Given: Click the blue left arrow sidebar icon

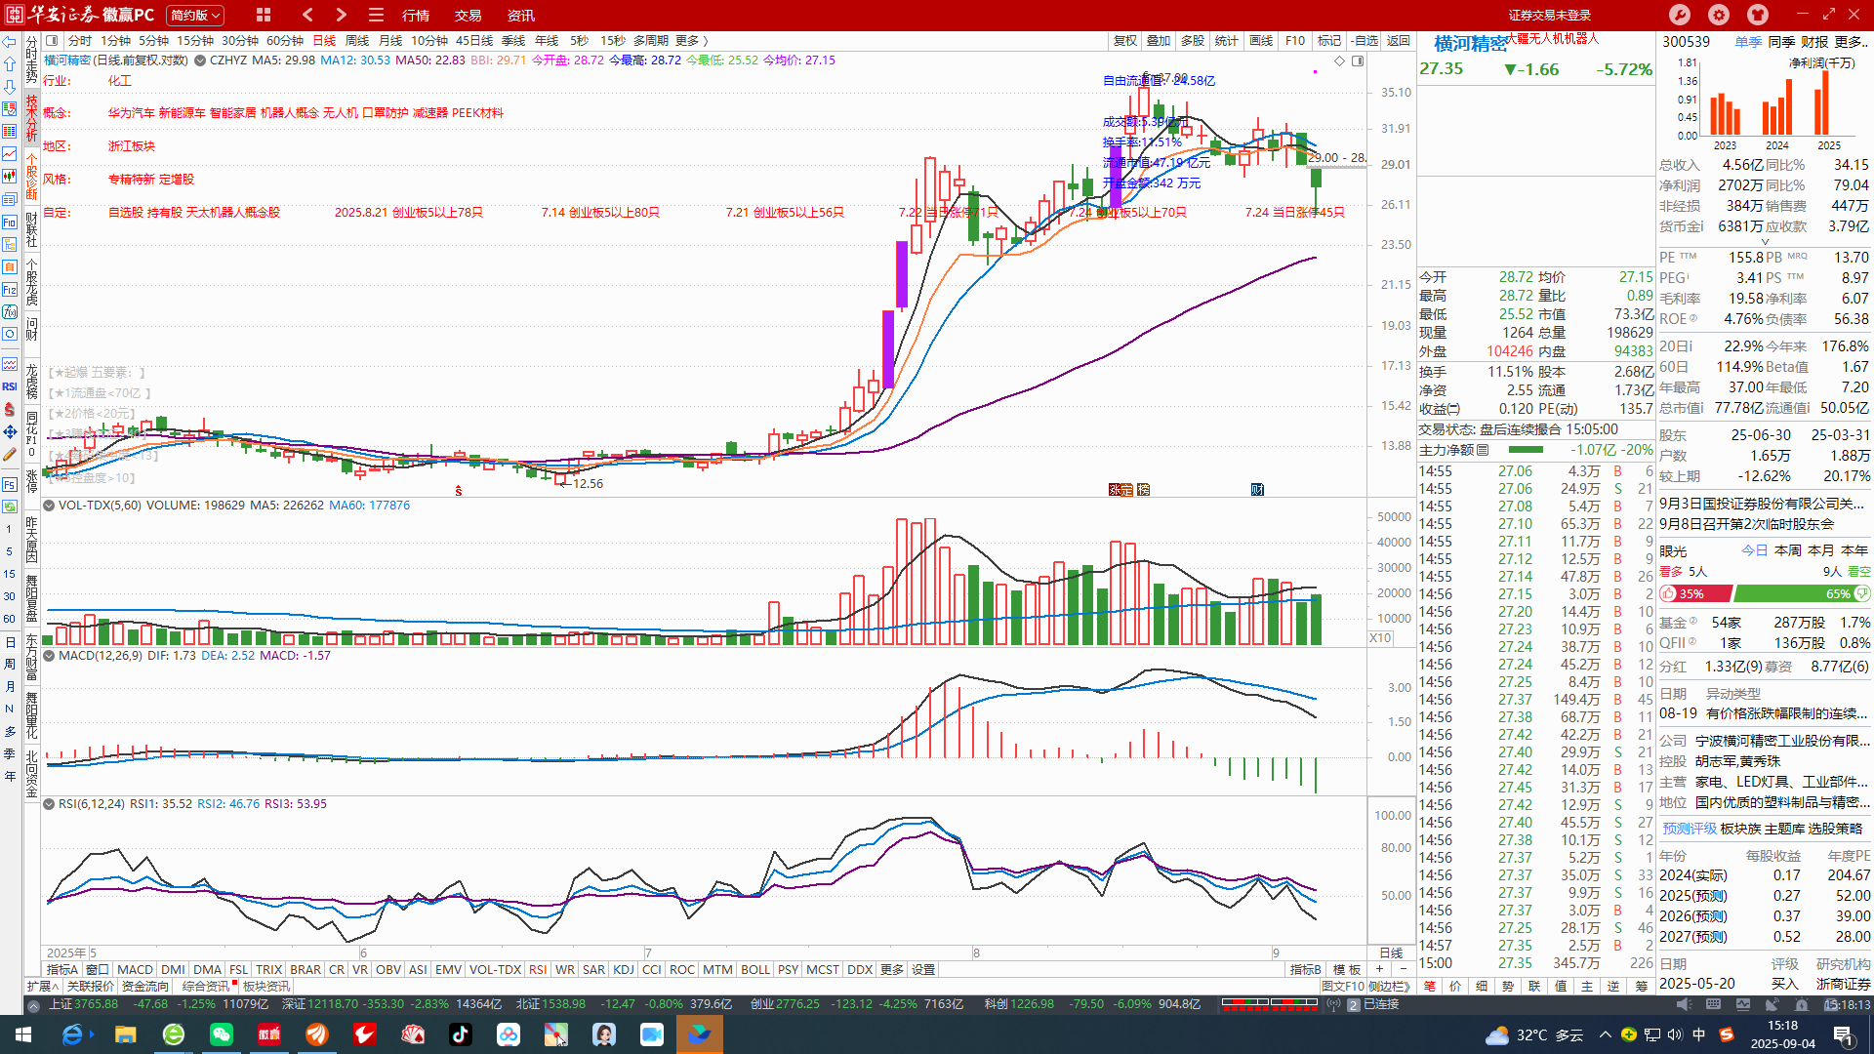Looking at the screenshot, I should pyautogui.click(x=10, y=42).
